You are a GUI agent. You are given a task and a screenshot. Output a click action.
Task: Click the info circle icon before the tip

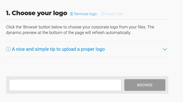(x=8, y=49)
